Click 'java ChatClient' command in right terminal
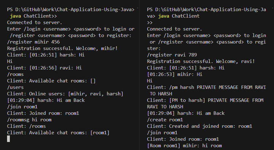 click(179, 16)
